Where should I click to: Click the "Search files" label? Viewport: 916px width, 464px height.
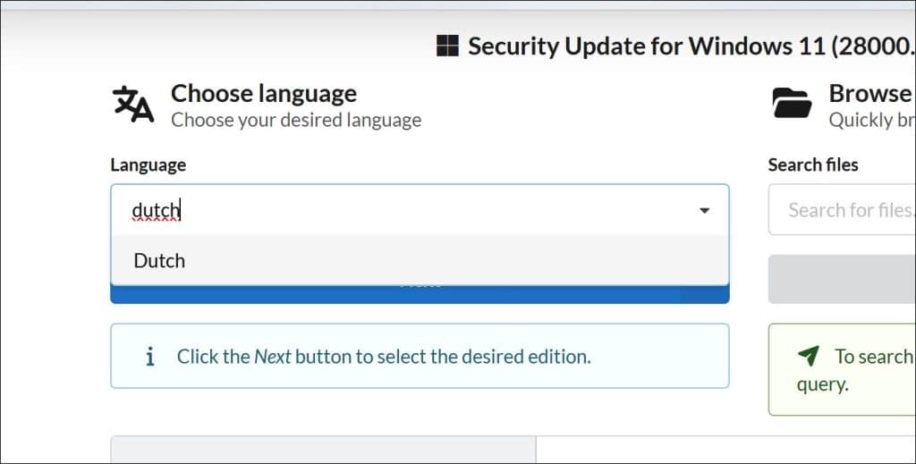pos(813,165)
